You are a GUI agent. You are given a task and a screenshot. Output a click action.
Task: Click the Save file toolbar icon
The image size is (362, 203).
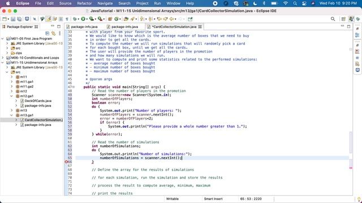(x=13, y=19)
